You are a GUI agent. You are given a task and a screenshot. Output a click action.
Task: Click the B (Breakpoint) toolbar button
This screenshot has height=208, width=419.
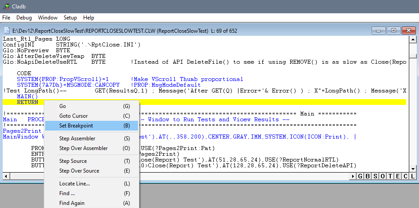(x=368, y=177)
